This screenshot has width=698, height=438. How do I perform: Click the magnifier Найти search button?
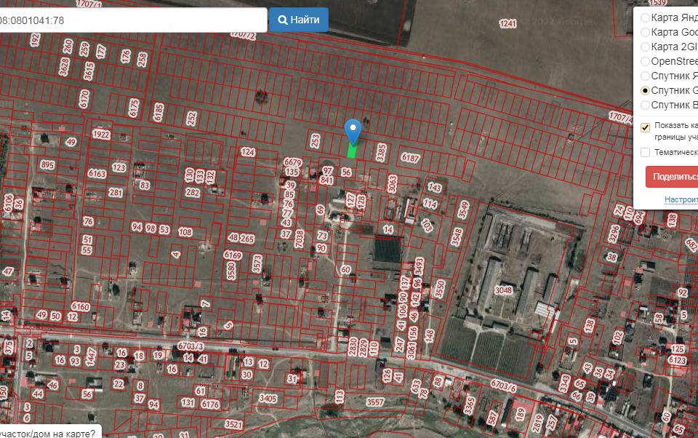click(298, 20)
